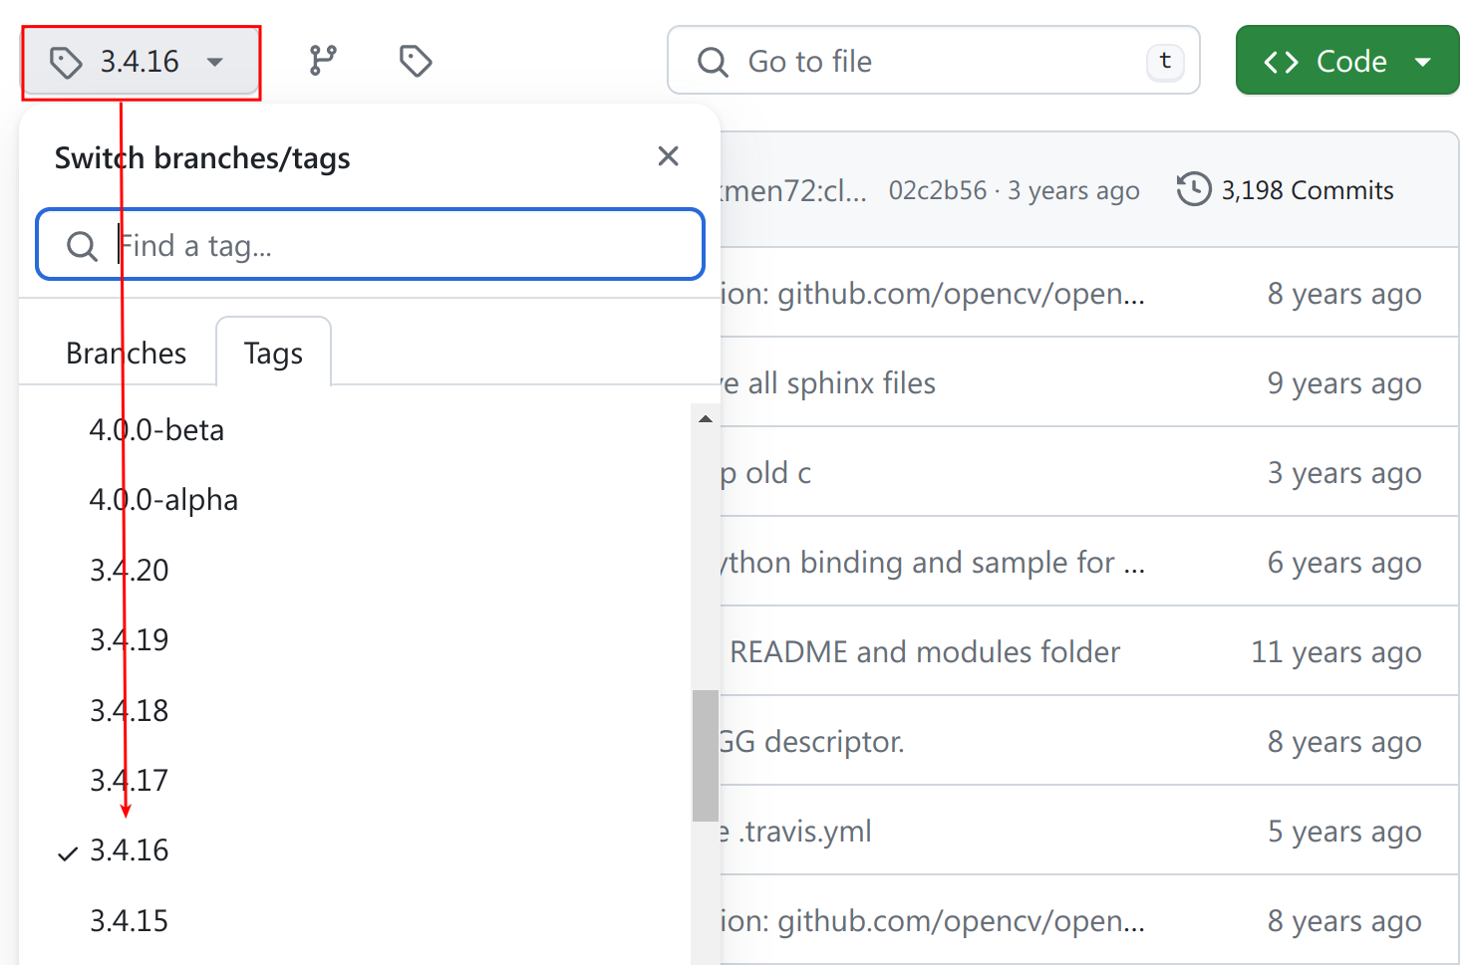This screenshot has height=965, width=1471.
Task: Click the tag list scrollbar thumb
Action: pyautogui.click(x=706, y=754)
